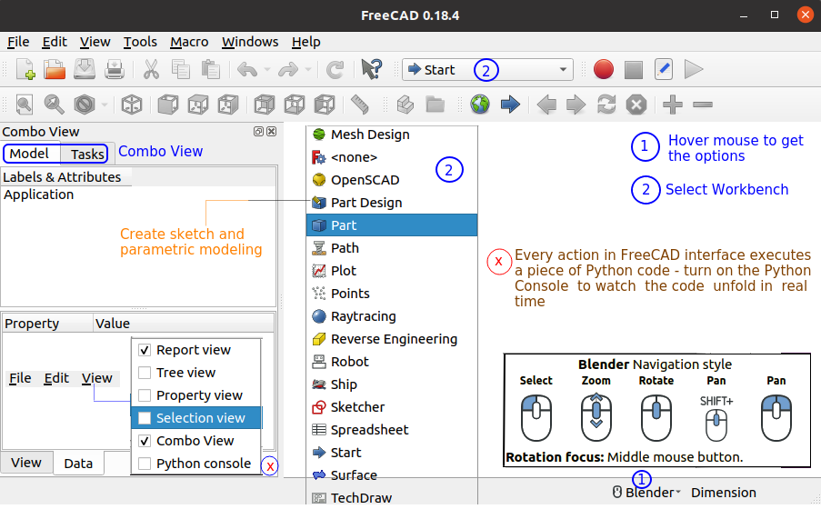Click the Fit all view icon

point(24,105)
